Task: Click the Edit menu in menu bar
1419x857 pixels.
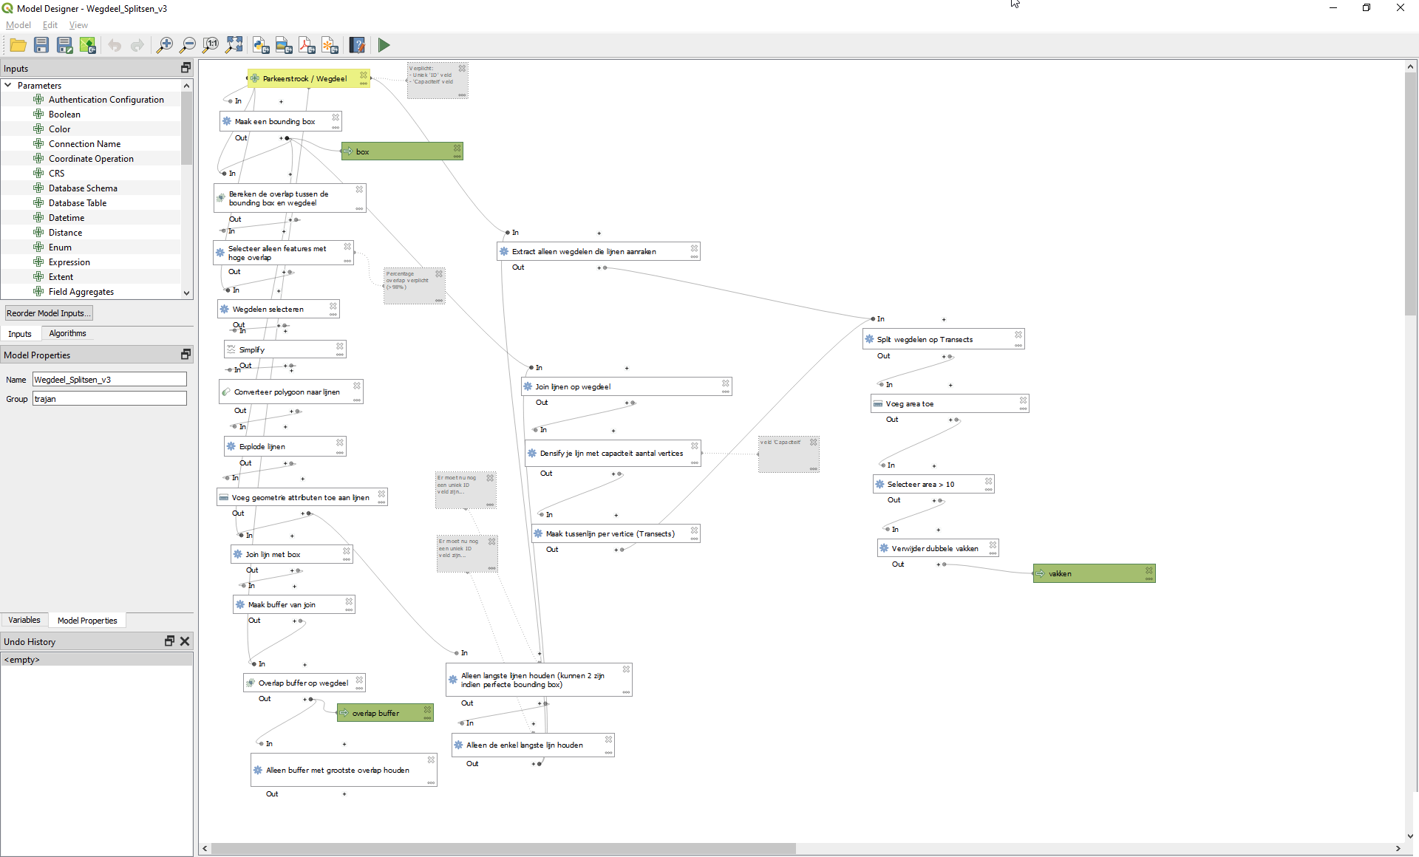Action: 49,24
